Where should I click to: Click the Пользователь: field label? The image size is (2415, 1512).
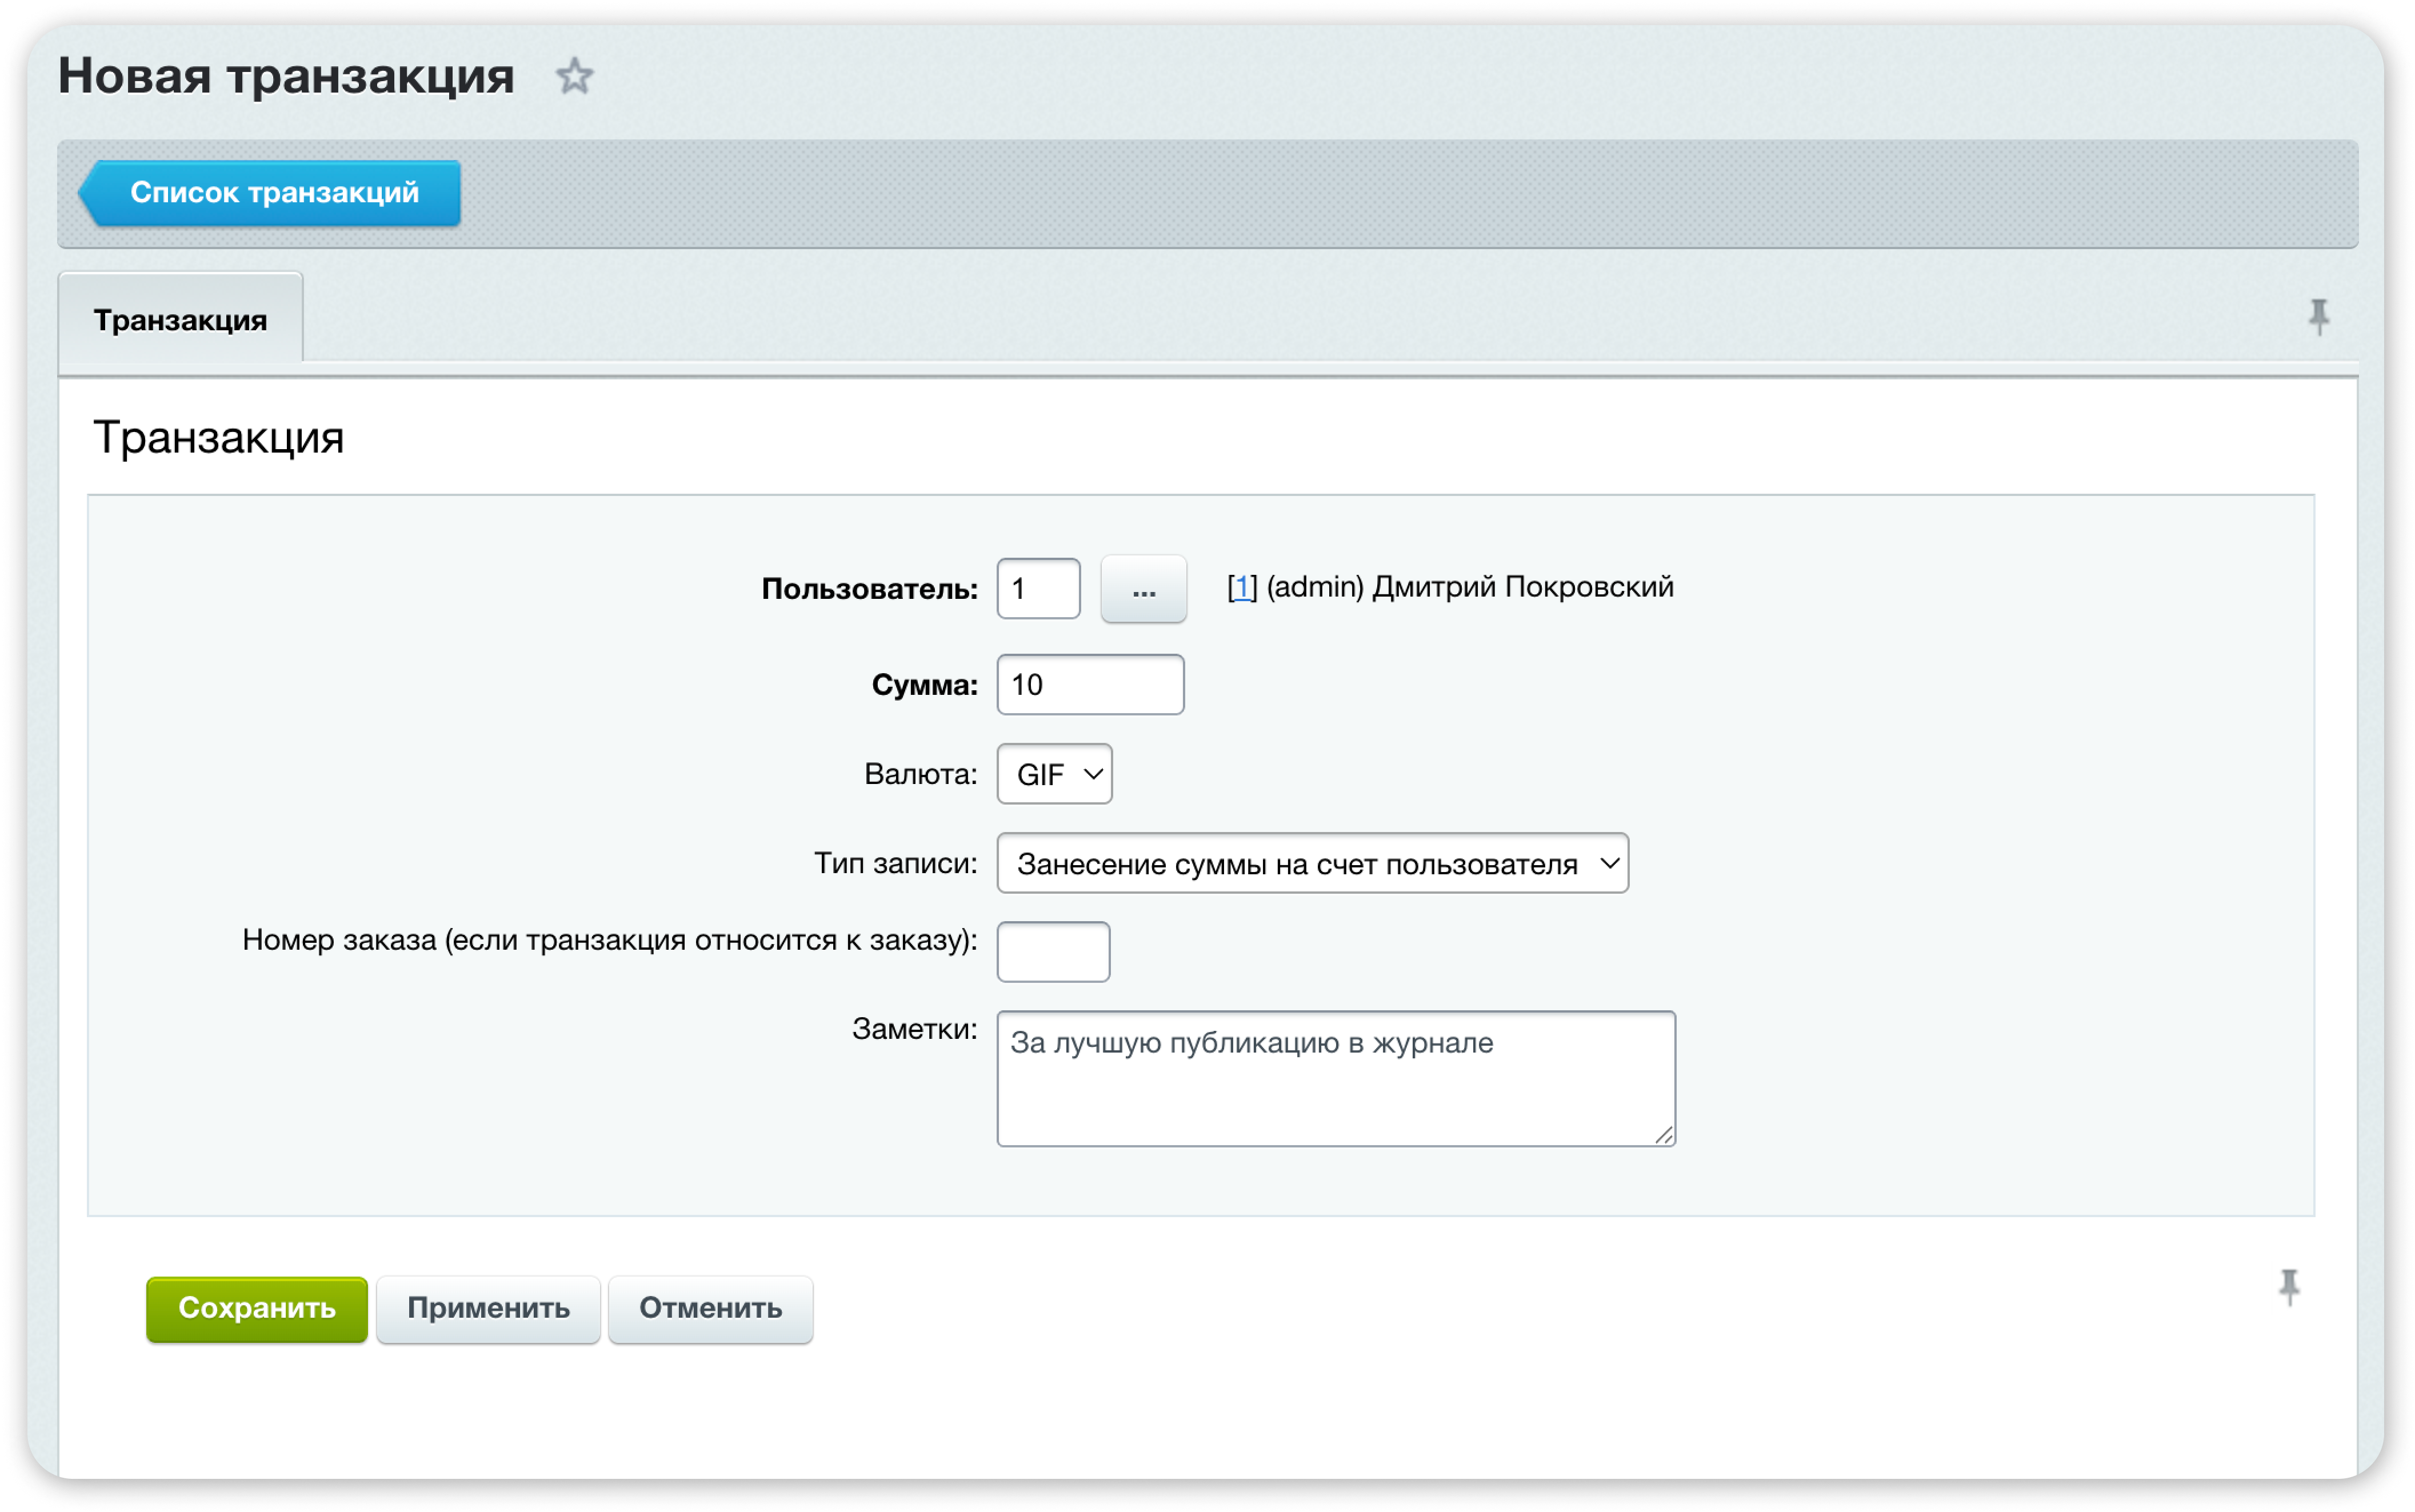(869, 589)
